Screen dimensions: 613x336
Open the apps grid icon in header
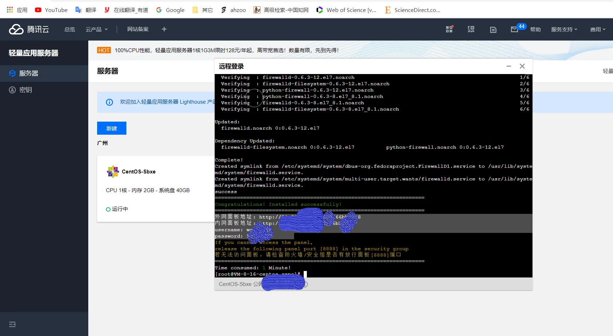[449, 30]
